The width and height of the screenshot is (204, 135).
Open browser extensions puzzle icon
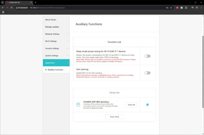pos(186,8)
